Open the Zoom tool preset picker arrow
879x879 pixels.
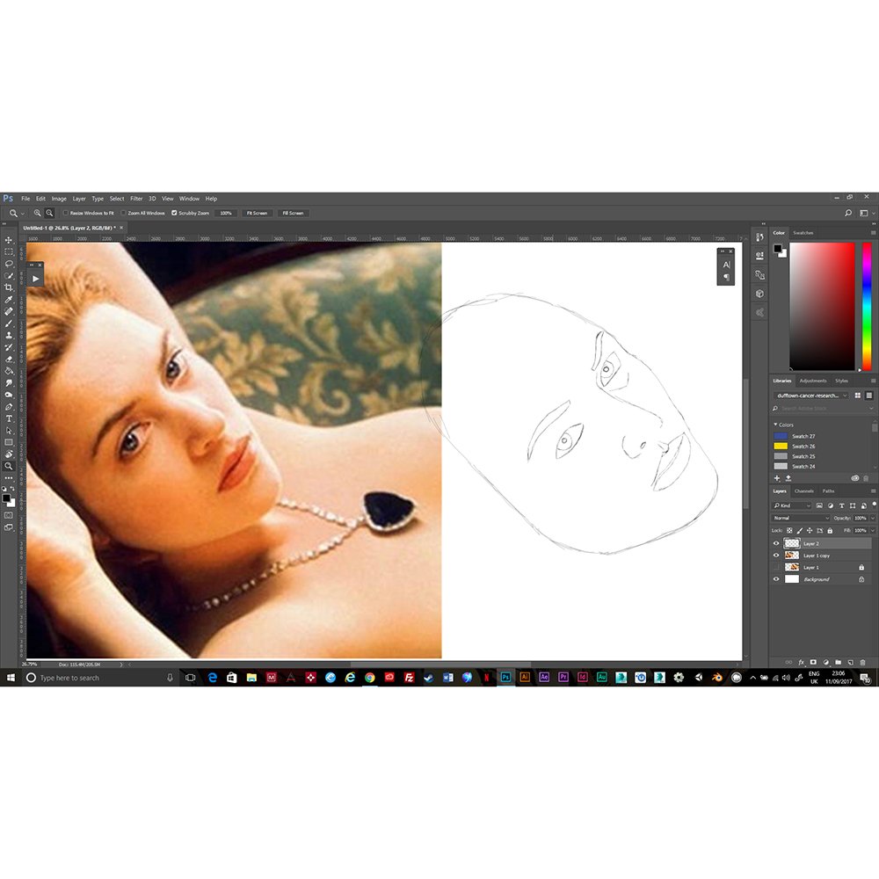(x=23, y=214)
